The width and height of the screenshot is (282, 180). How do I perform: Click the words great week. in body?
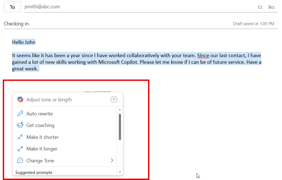[25, 69]
